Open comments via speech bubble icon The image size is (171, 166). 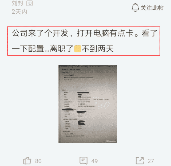83,161
